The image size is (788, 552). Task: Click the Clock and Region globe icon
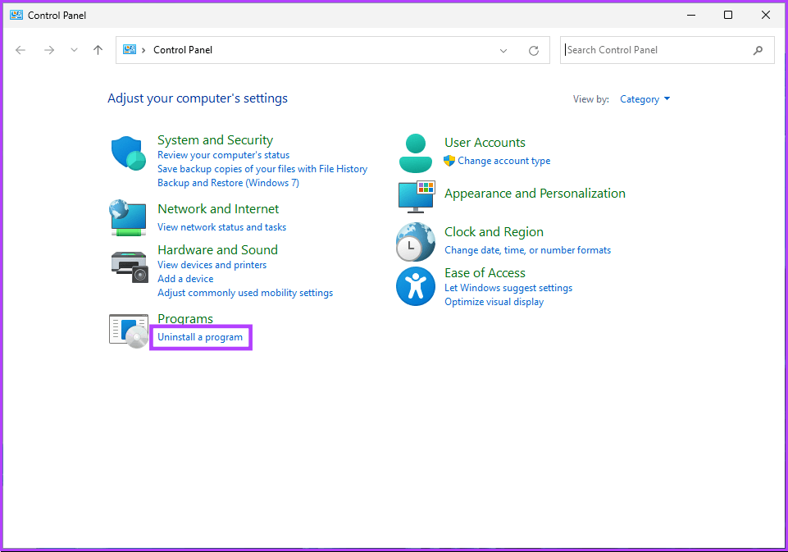tap(416, 242)
